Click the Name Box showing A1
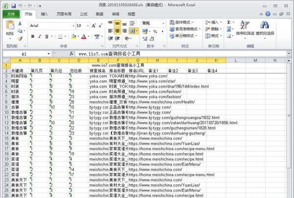This screenshot has height=198, width=294. (24, 54)
